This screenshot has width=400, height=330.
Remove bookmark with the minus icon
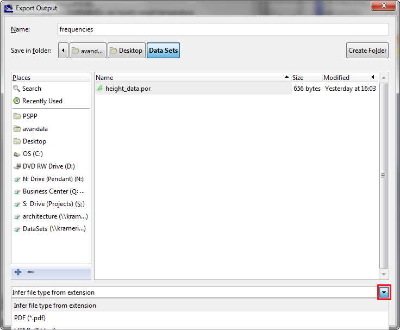point(30,272)
